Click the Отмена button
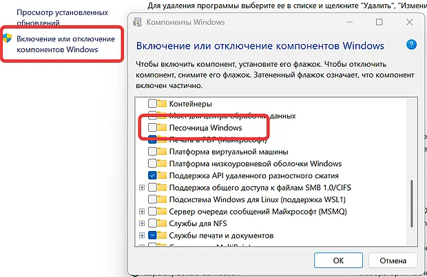Viewport: 427px width, 277px height. coord(393,261)
